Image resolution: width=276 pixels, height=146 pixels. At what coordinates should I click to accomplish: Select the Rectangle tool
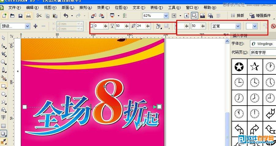(4, 86)
